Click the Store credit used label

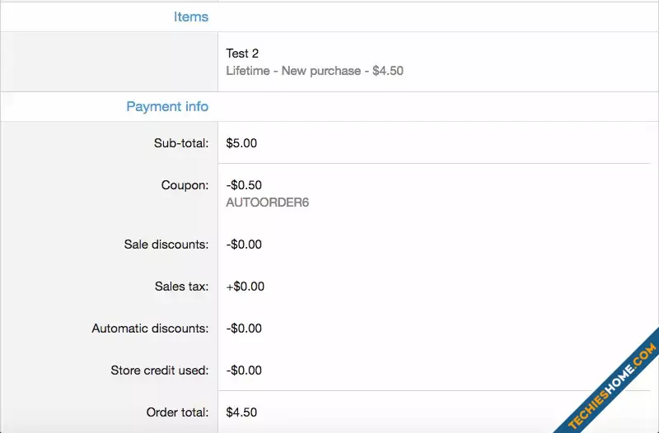point(159,370)
